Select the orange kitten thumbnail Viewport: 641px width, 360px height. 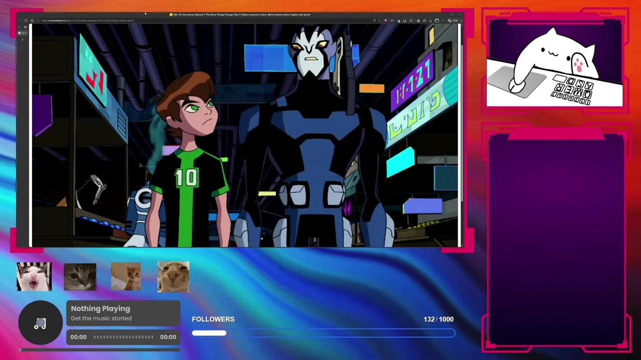pos(126,276)
